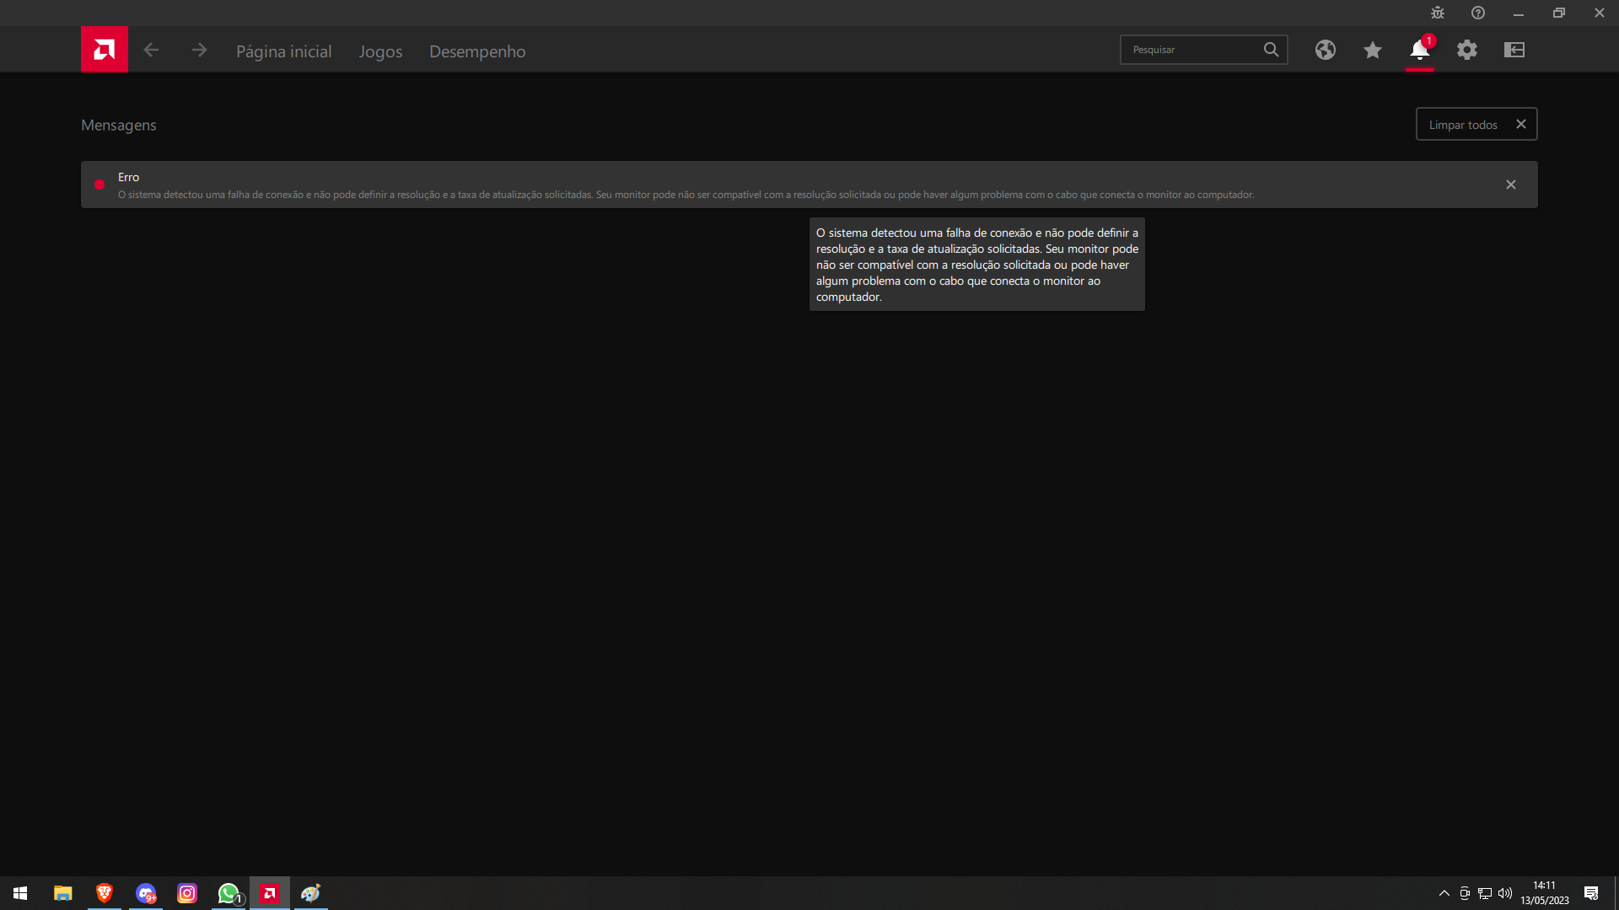Click the magnifier search icon
Screen dimensions: 1619x910
1271,50
